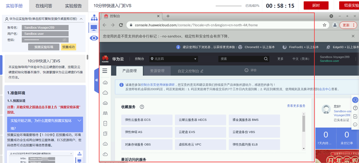The height and width of the screenshot is (163, 359).
Task: Click the 未付订单 count tile
Action: (x=347, y=138)
